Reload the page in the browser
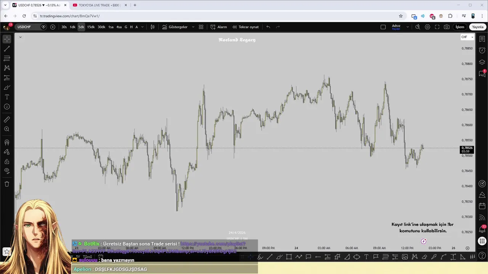 pos(24,16)
